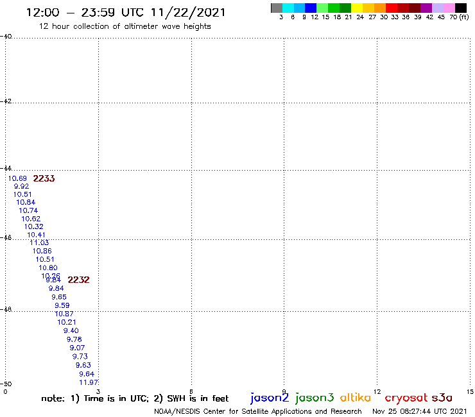This screenshot has height=417, width=475.
Task: Select the 10.32 wave height reading
Action: pos(33,227)
